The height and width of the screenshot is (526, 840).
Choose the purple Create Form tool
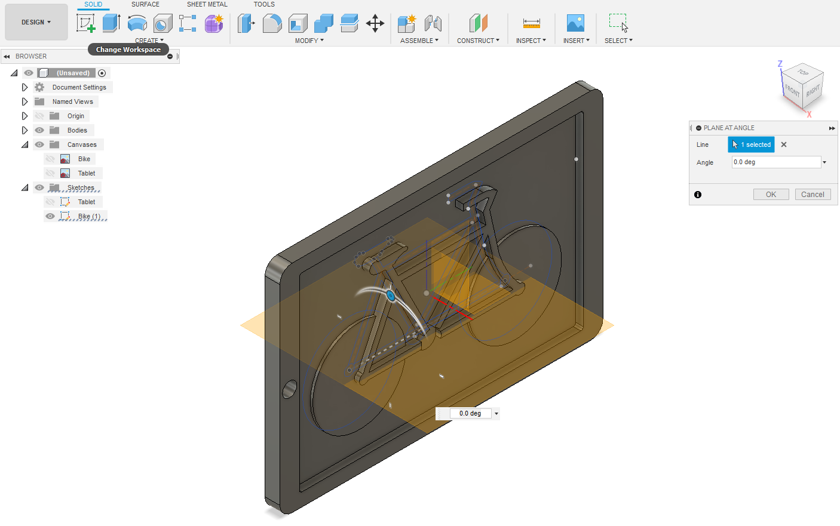(214, 23)
